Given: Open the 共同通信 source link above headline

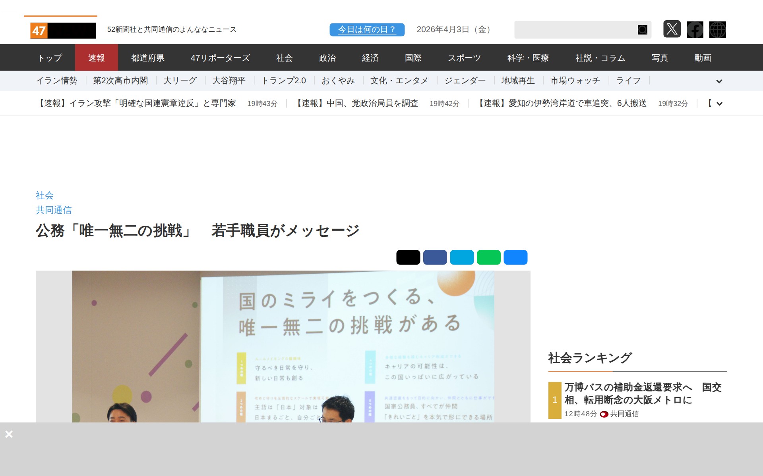Looking at the screenshot, I should (54, 210).
